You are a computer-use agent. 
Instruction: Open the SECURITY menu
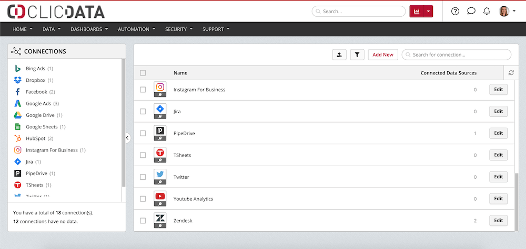coord(179,29)
